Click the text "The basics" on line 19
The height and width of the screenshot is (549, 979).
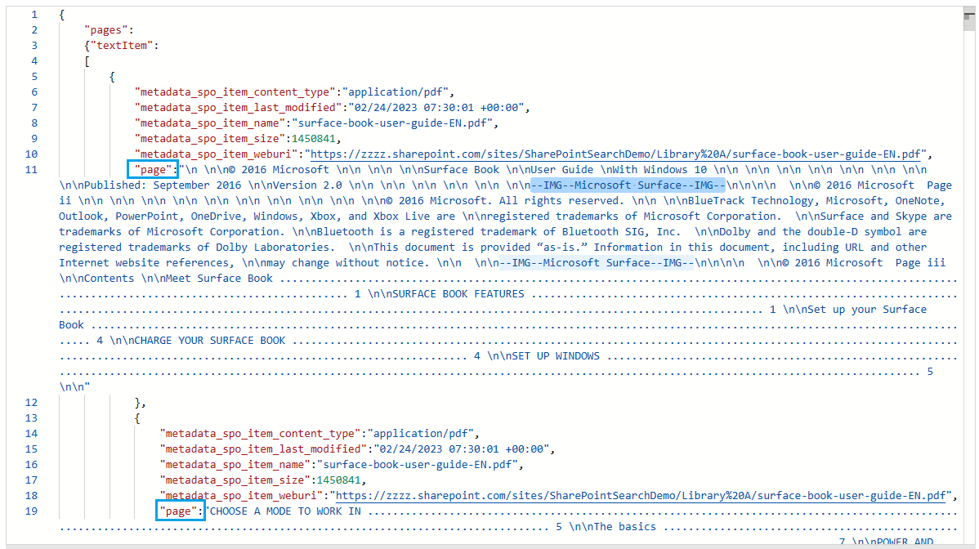625,527
